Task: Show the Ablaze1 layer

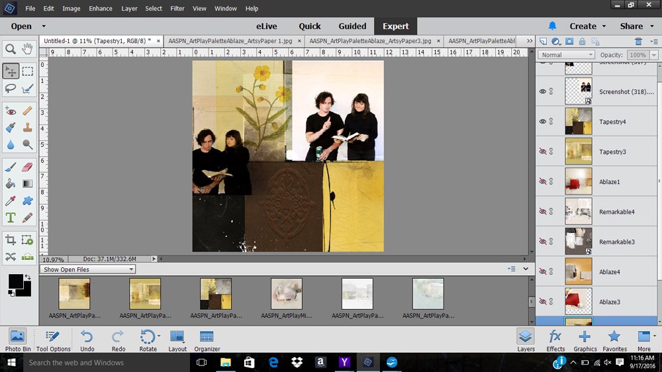Action: [543, 181]
